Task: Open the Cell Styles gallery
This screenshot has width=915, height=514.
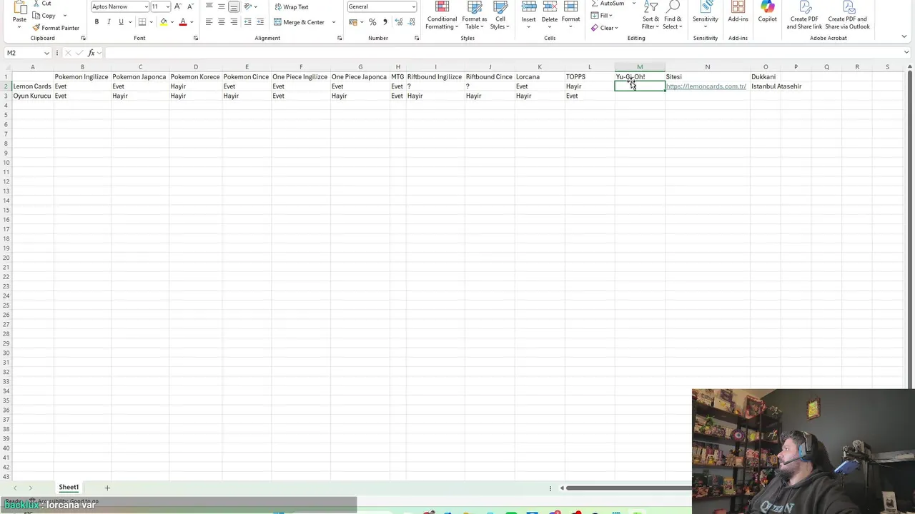Action: point(500,15)
